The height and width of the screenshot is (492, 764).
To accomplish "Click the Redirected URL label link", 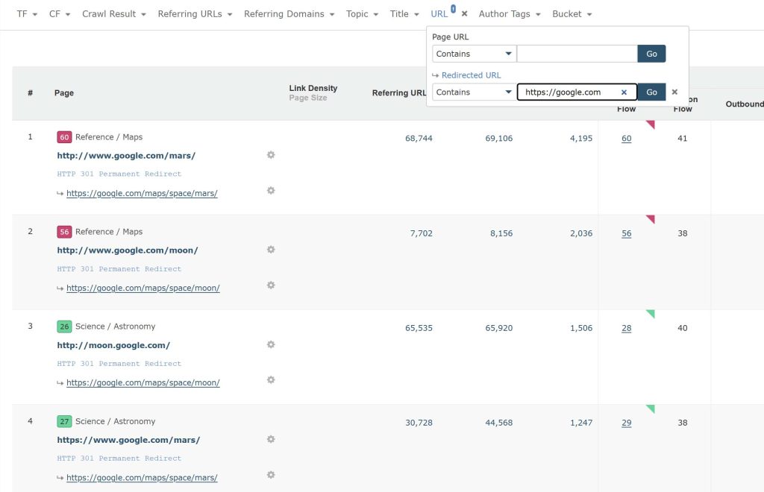I will coord(471,75).
